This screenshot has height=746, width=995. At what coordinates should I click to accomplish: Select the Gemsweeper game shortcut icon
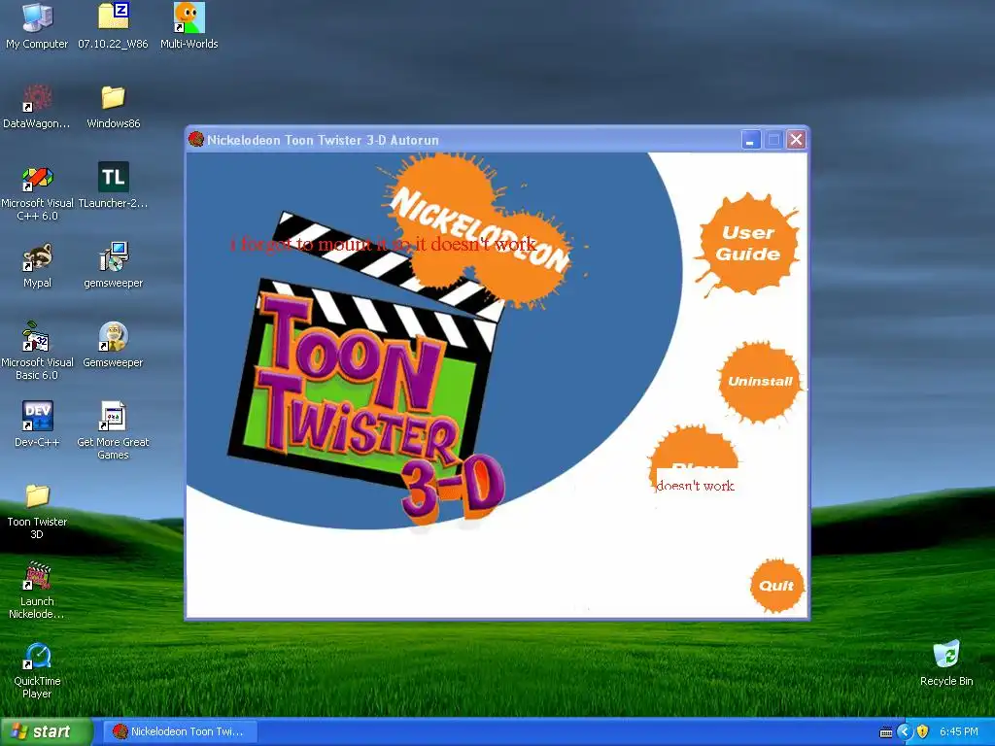pyautogui.click(x=113, y=345)
